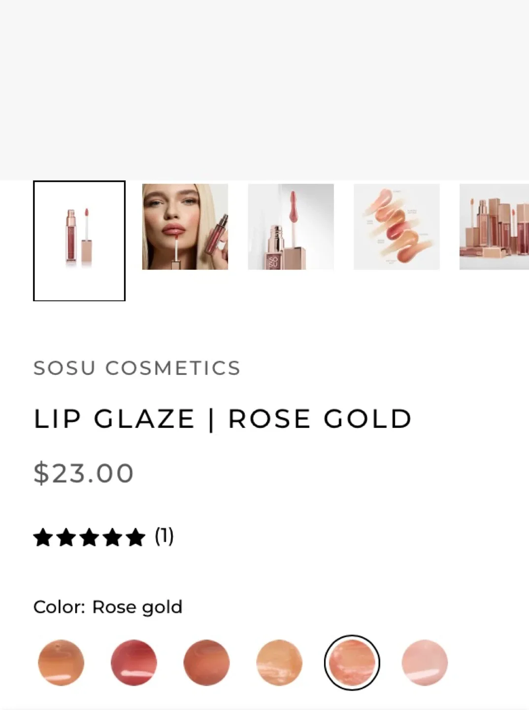View the model wearing lip glaze thumbnail
Image resolution: width=529 pixels, height=710 pixels.
(x=185, y=228)
